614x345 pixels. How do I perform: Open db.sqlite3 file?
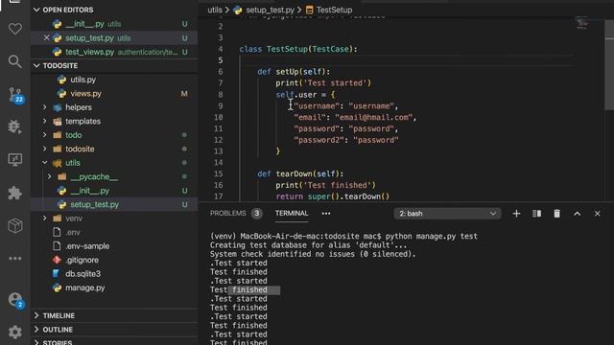[x=83, y=274]
